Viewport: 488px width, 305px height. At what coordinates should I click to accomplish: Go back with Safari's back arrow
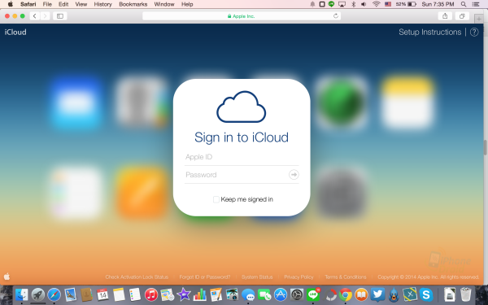click(x=34, y=16)
